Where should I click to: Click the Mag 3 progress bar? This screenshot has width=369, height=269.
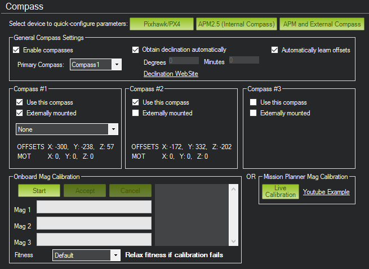[x=94, y=240]
